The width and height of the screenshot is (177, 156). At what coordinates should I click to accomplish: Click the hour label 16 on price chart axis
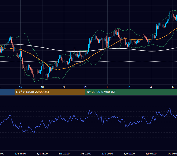[21, 87]
